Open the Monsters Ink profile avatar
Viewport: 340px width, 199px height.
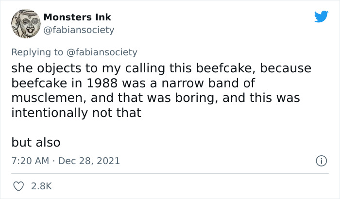25,23
